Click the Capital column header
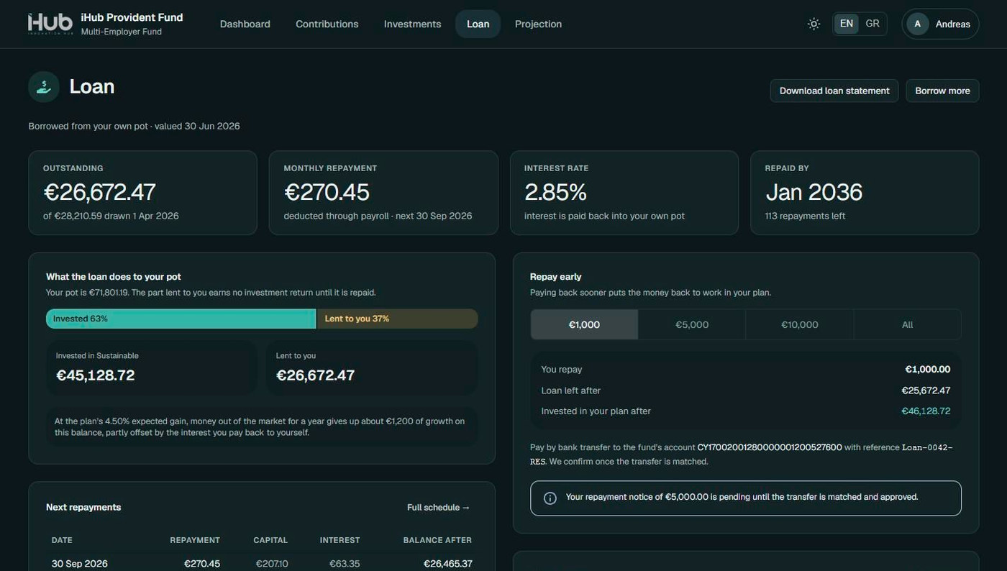 coord(270,540)
